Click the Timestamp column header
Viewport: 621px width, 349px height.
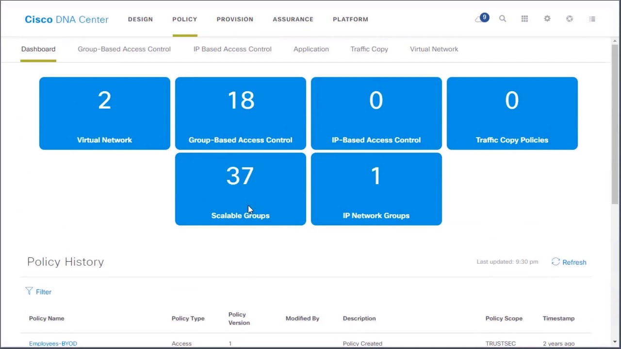point(558,318)
